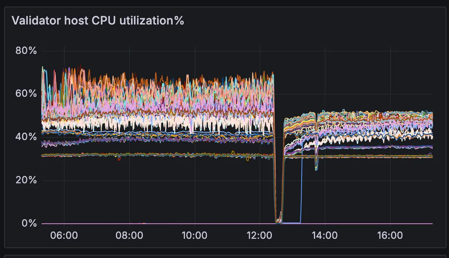This screenshot has width=449, height=258.
Task: Click the 0% y-axis label
Action: pos(29,223)
